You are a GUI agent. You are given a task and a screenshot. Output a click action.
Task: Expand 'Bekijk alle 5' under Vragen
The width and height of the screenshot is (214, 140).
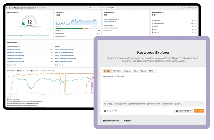59,65
